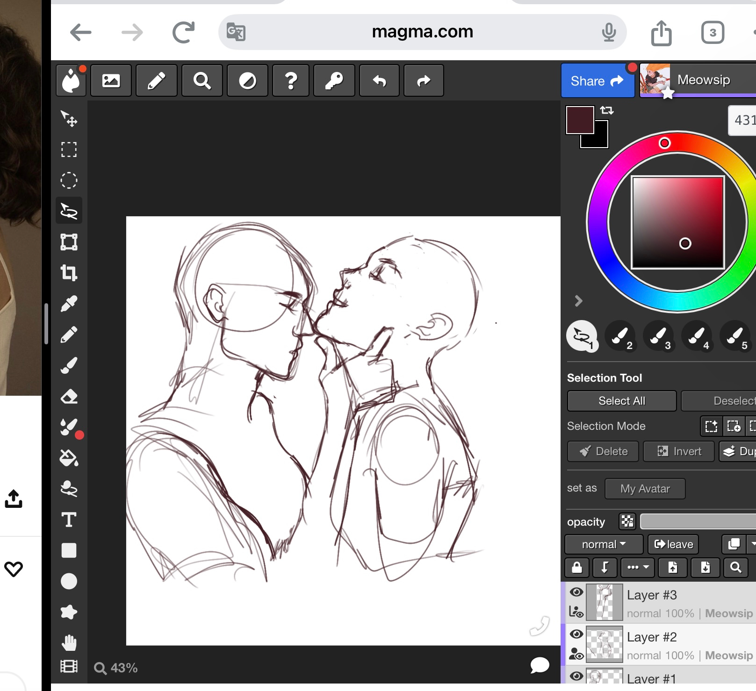Click the Undo arrow in toolbar

pyautogui.click(x=379, y=81)
